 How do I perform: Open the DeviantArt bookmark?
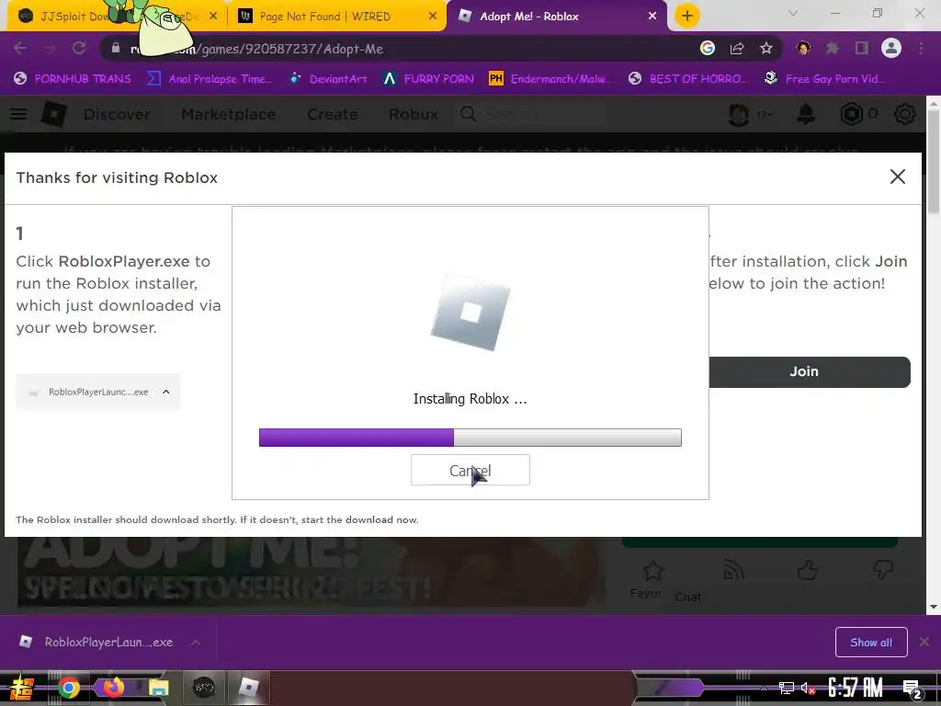click(328, 79)
